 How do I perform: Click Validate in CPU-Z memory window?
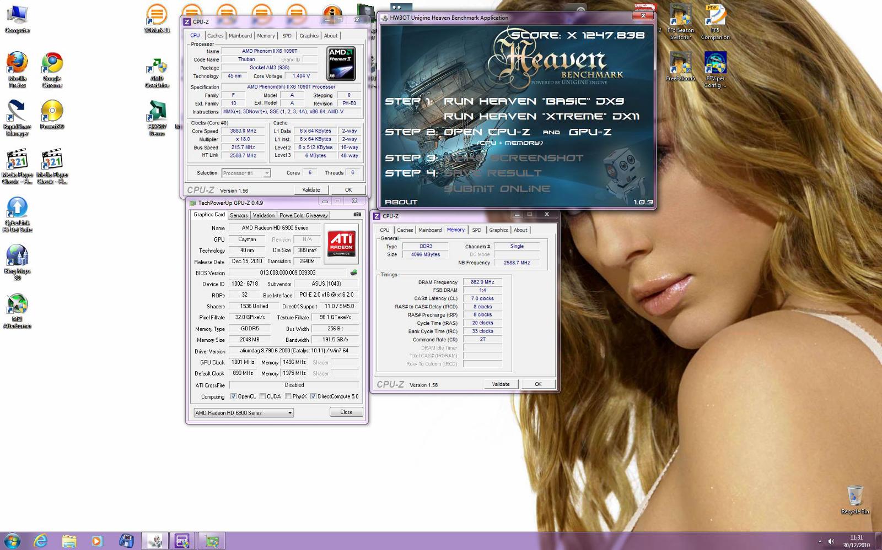(501, 384)
